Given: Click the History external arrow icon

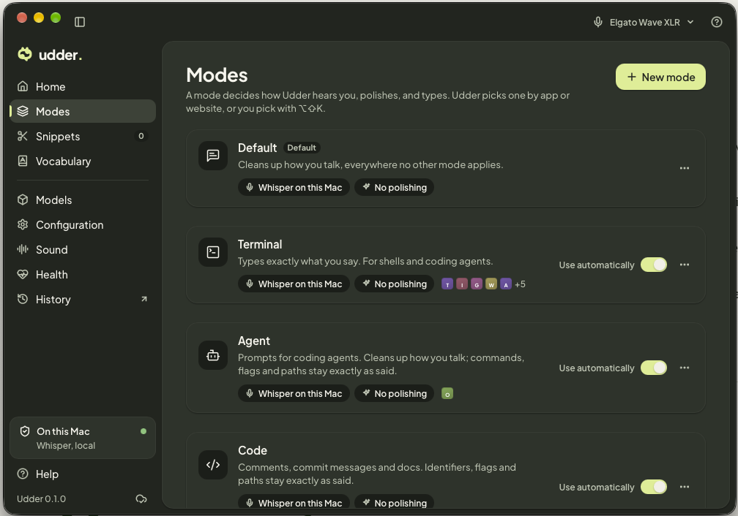Looking at the screenshot, I should (144, 300).
